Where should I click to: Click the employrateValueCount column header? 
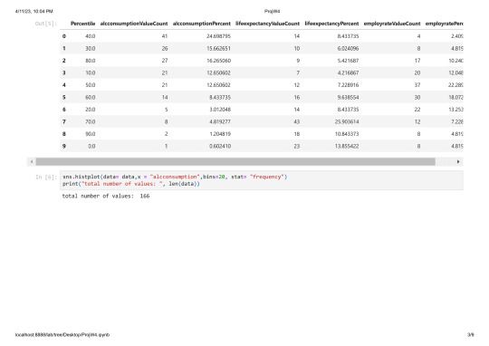click(x=392, y=24)
